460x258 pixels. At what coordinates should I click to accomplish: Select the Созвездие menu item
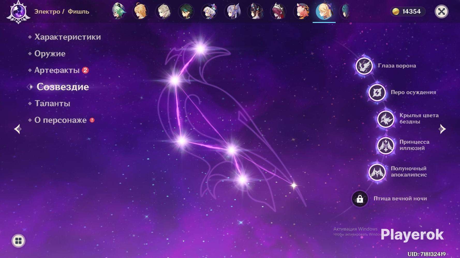click(x=63, y=87)
